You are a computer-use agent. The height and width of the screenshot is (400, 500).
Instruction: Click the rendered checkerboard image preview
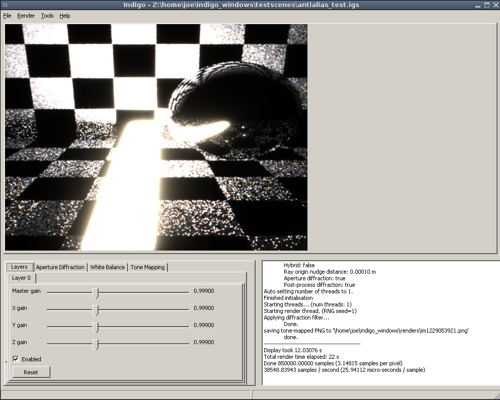[x=156, y=137]
